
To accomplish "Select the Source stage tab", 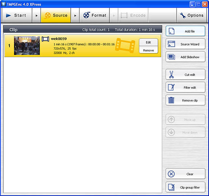I will (56, 15).
